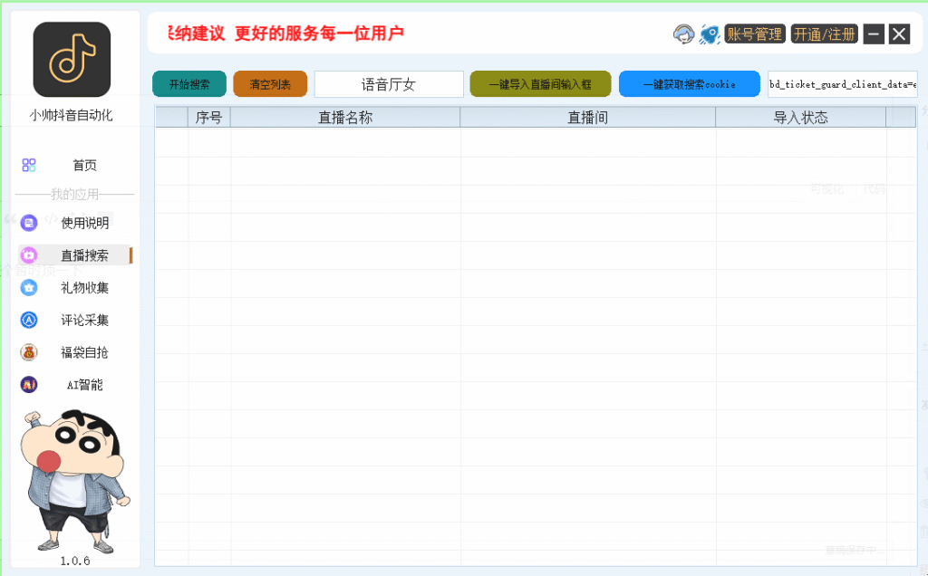Click 开通/注册 registration button
The width and height of the screenshot is (928, 576).
pos(823,34)
